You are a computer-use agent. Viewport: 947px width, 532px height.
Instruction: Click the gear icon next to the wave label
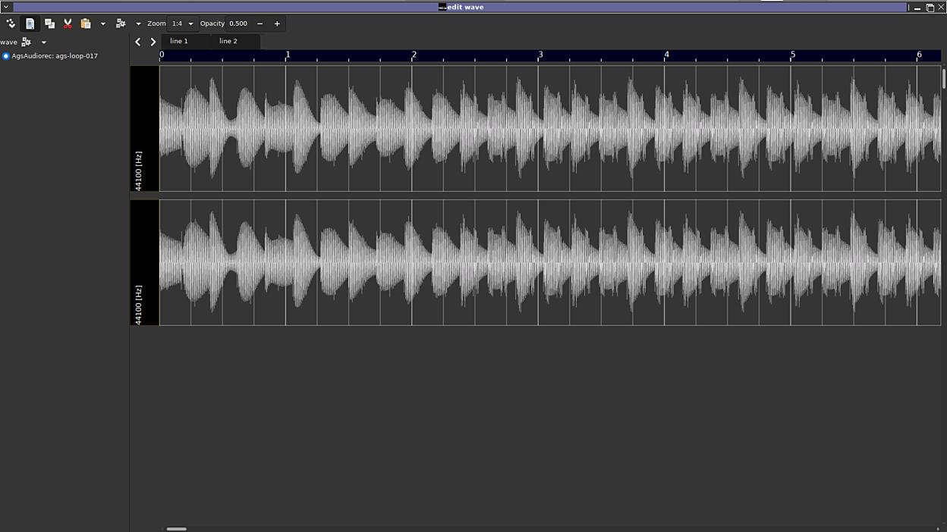[x=27, y=42]
